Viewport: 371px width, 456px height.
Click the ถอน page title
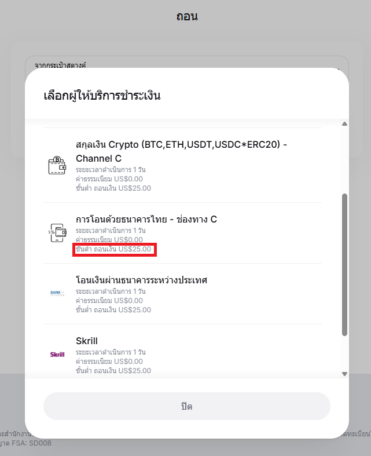pos(187,16)
